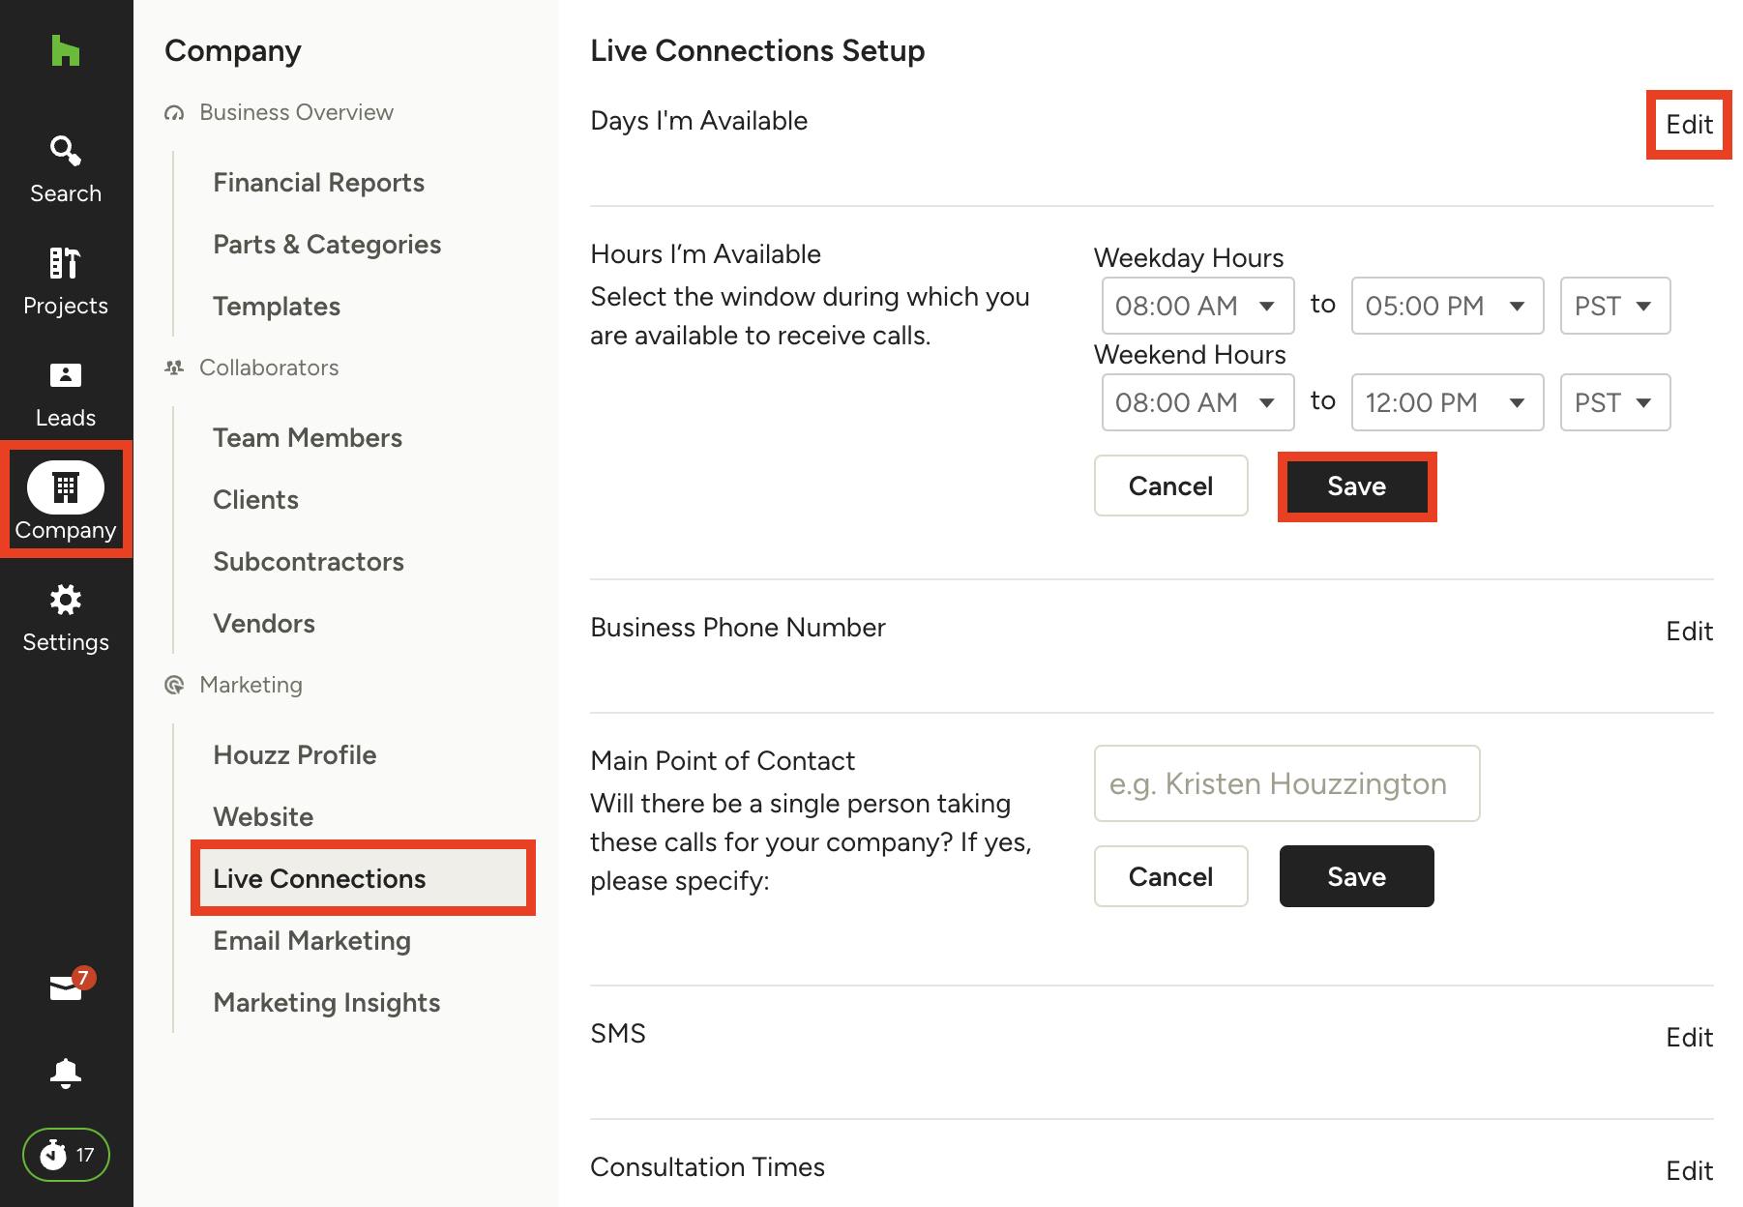Open the messages icon with badge 7
The width and height of the screenshot is (1743, 1207).
[x=64, y=985]
